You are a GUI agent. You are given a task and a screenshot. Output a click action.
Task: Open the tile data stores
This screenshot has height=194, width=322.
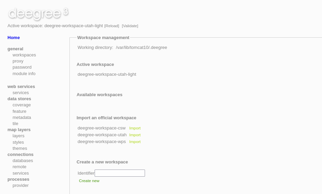(15, 124)
